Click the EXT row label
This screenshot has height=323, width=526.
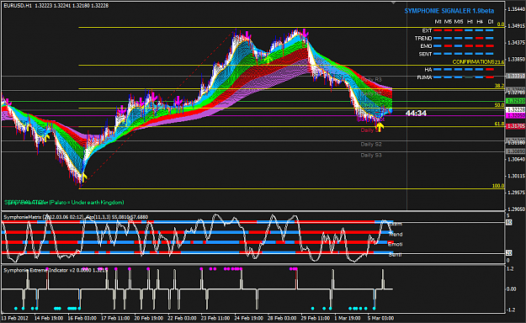coord(427,30)
